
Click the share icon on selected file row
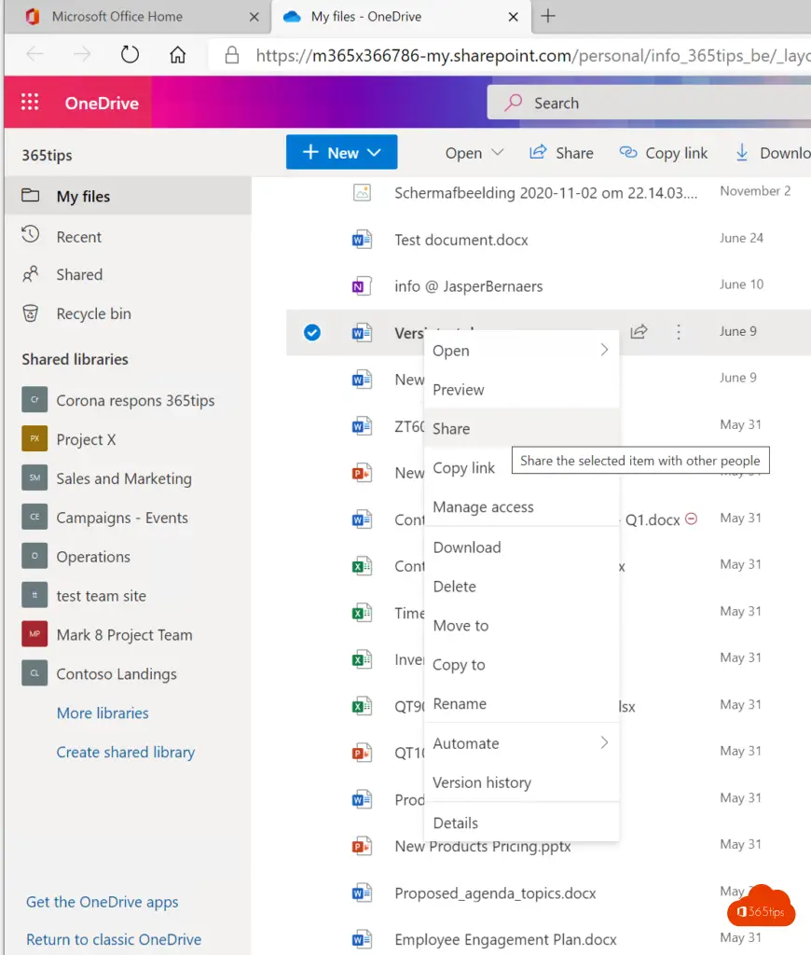tap(639, 332)
